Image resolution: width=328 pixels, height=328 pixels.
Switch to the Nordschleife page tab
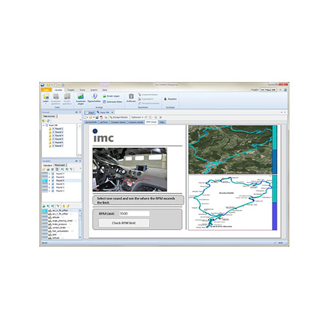[91, 122]
